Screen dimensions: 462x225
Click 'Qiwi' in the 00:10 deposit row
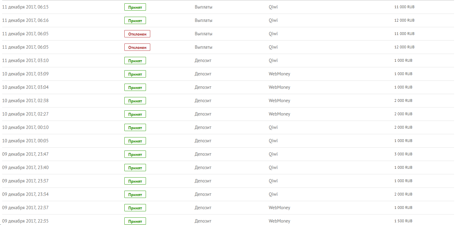click(273, 127)
